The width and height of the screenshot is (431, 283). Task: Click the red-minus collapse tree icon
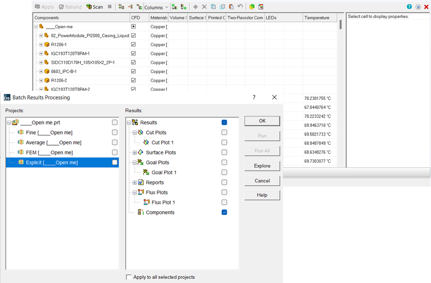[x=130, y=7]
